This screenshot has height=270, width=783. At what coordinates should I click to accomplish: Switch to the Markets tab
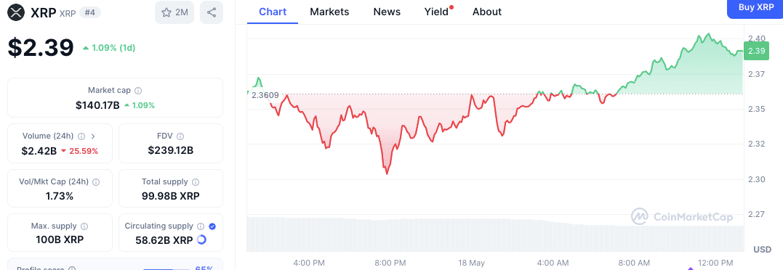tap(329, 12)
